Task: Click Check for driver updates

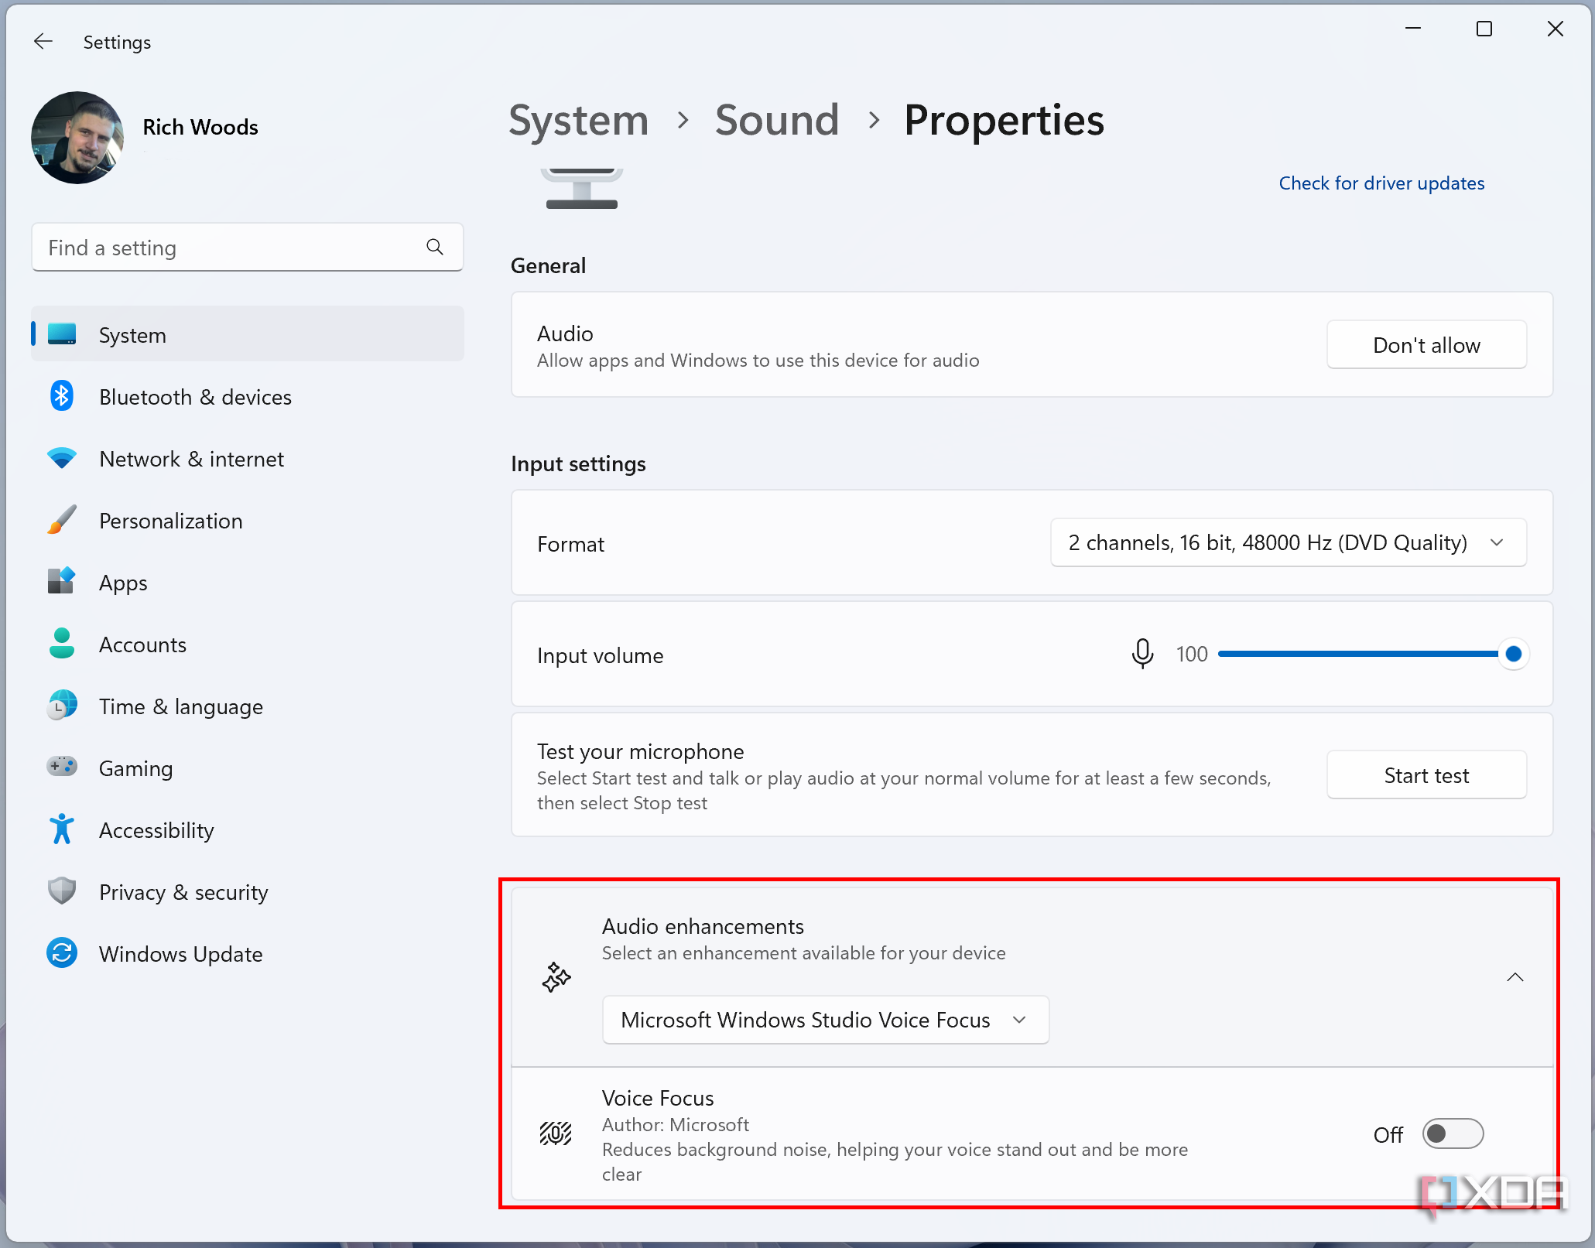Action: (x=1381, y=183)
